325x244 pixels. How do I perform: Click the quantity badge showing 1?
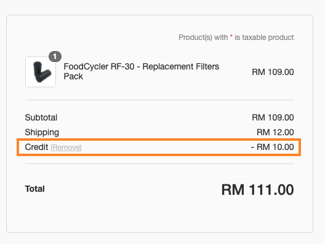point(55,57)
